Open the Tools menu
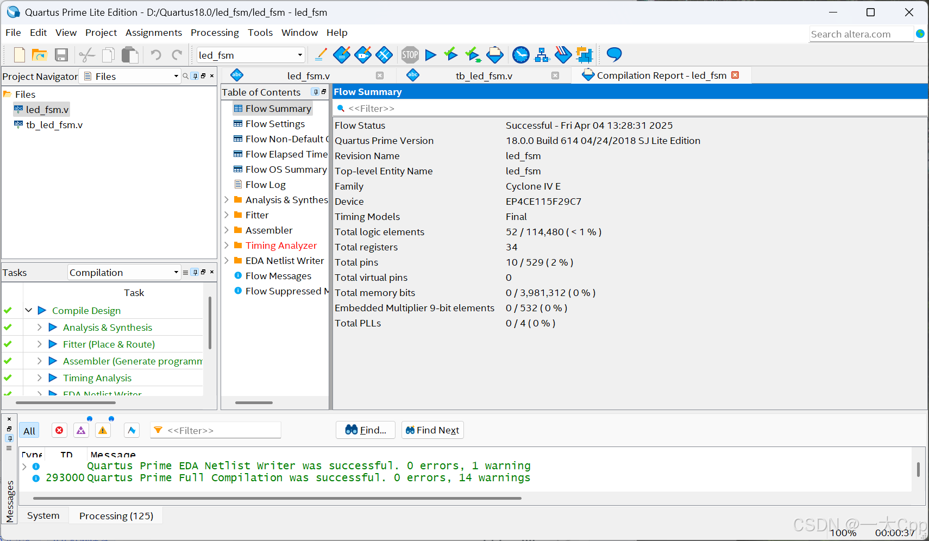The image size is (929, 541). [x=260, y=33]
